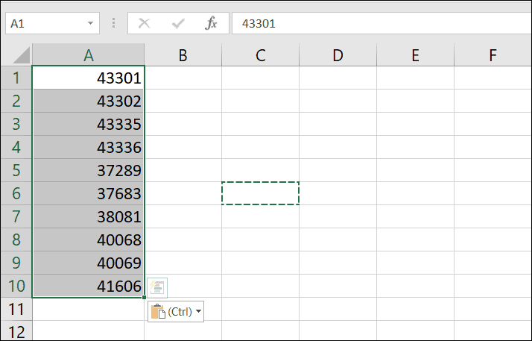
Task: Select column C header
Action: [x=260, y=54]
